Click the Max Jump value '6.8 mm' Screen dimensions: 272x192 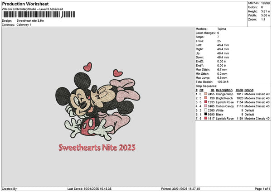pos(222,78)
